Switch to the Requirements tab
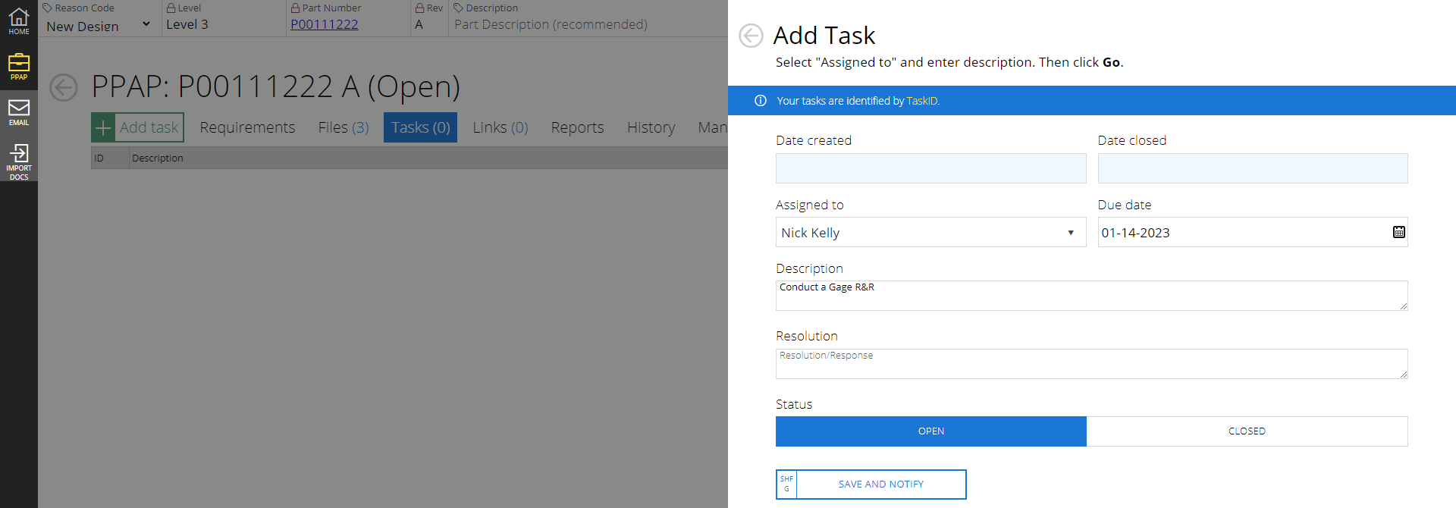The height and width of the screenshot is (508, 1456). click(x=247, y=127)
